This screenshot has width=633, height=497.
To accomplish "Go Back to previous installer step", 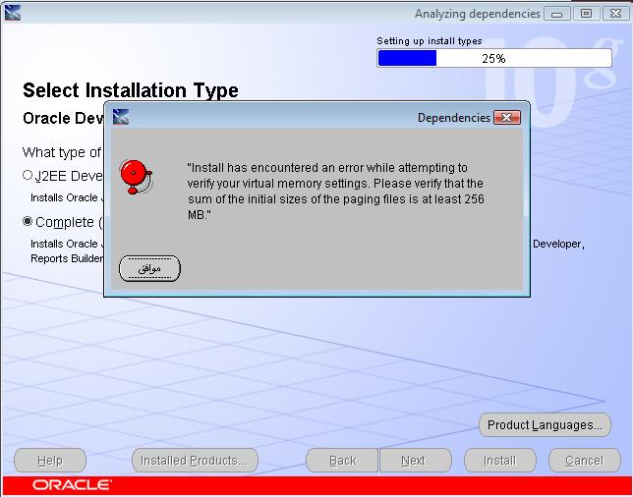I will point(343,460).
